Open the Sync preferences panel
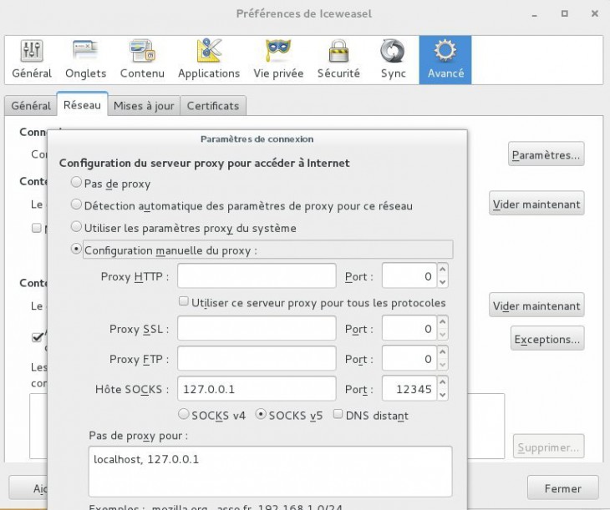610x510 pixels. point(393,59)
